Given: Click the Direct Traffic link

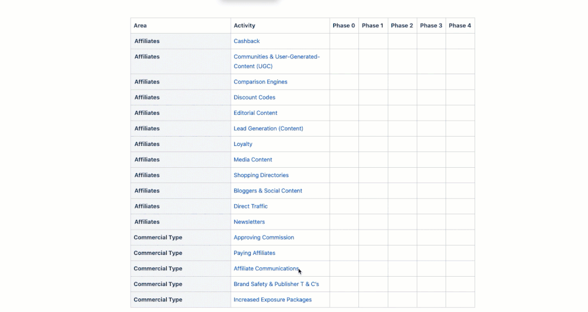Looking at the screenshot, I should pos(251,206).
